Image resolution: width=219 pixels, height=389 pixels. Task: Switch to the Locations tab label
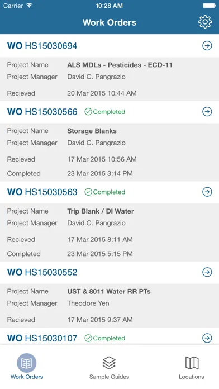pos(192,377)
